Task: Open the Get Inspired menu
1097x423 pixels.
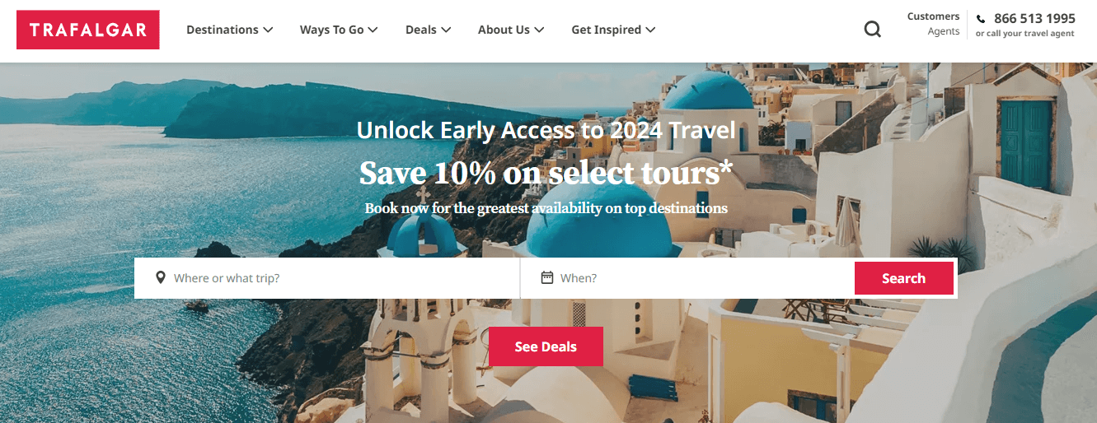Action: [613, 30]
